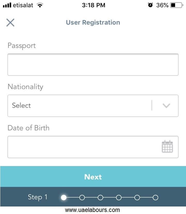Jump to the fourth step circle
Screen dimensions: 186x214
pos(119,197)
